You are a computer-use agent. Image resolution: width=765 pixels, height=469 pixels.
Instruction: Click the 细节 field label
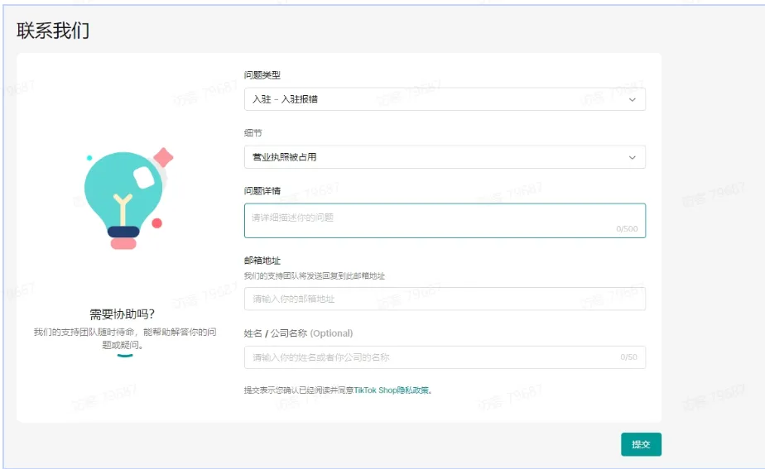click(253, 133)
